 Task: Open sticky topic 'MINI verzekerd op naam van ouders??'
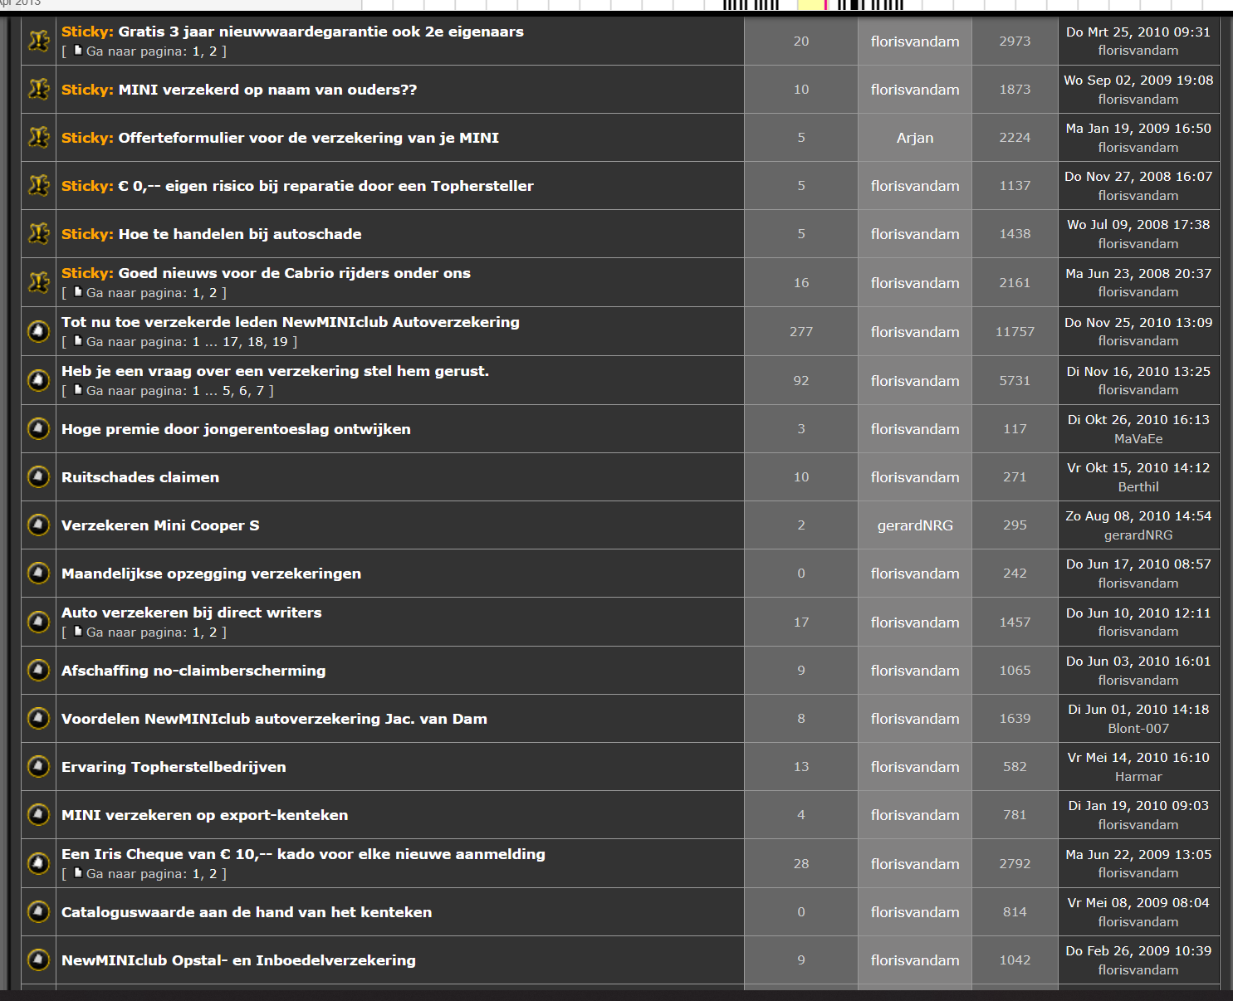[267, 90]
